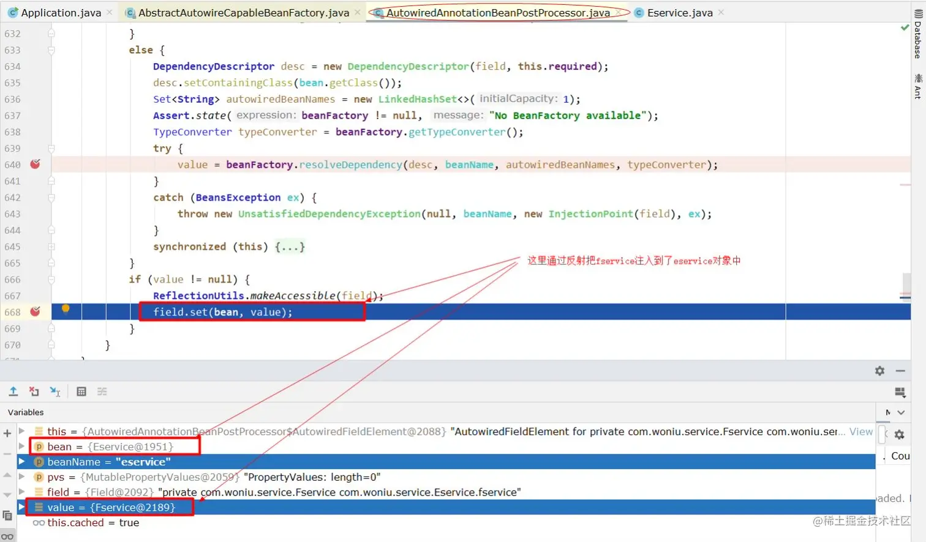Click on DependencyDescriptor on line 634

coord(214,66)
